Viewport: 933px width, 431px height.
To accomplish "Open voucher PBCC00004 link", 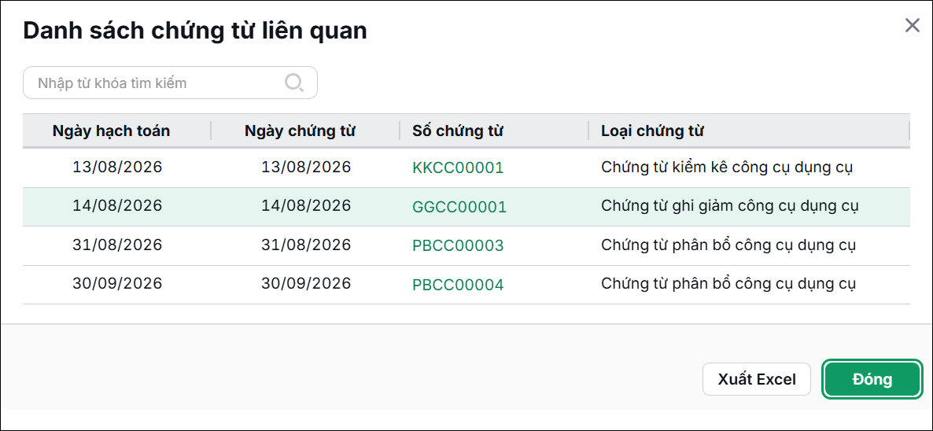I will pos(458,285).
